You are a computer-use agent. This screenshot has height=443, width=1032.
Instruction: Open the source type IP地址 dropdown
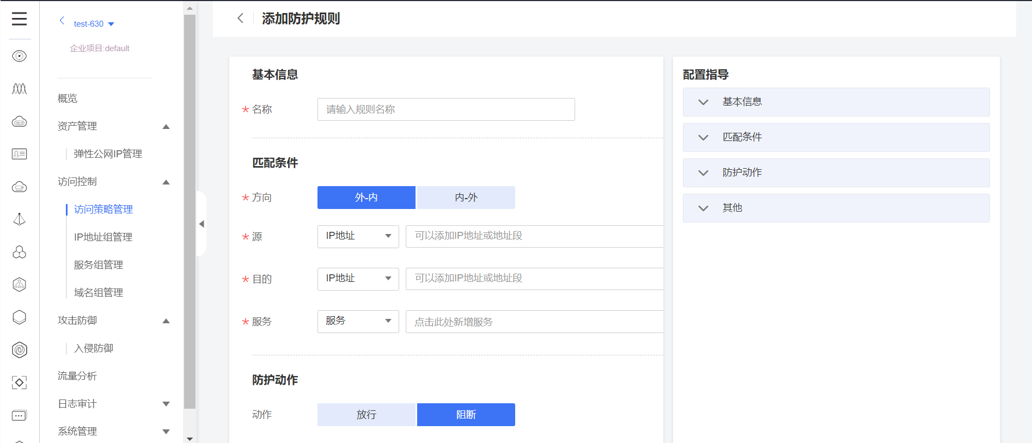(358, 236)
